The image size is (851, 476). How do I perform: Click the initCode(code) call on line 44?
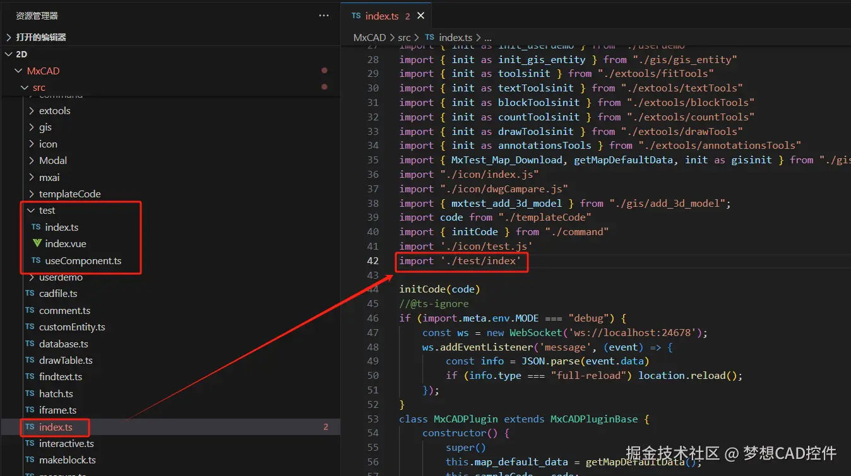pyautogui.click(x=439, y=289)
